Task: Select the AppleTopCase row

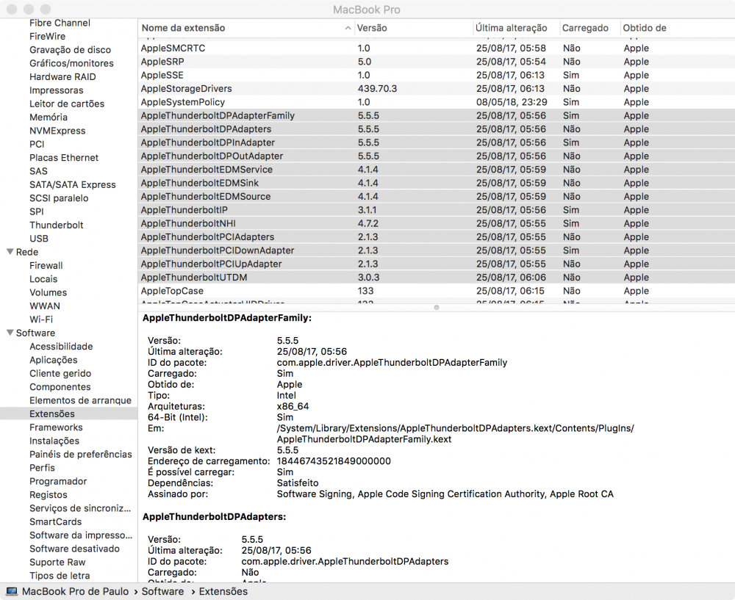Action: tap(437, 292)
